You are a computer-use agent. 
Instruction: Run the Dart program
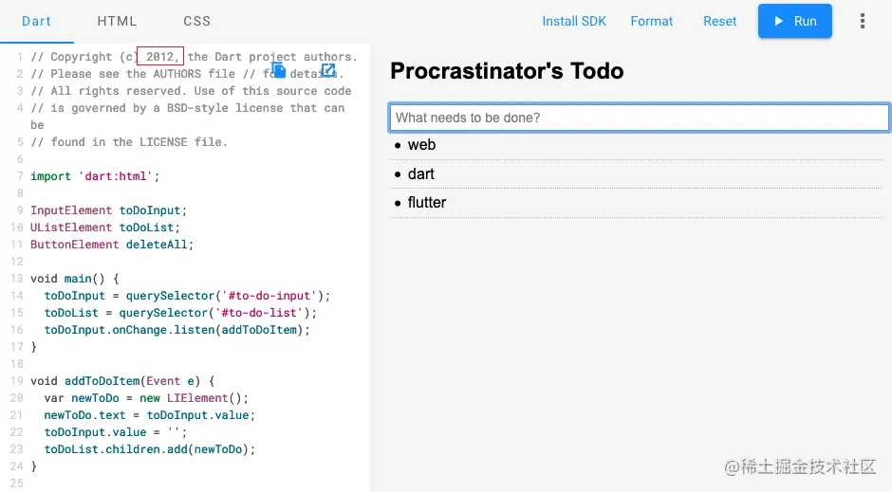click(x=794, y=21)
